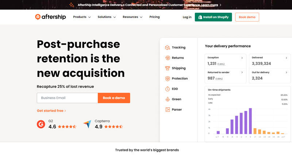Select the Parser icon
This screenshot has height=156, width=292.
tap(168, 110)
